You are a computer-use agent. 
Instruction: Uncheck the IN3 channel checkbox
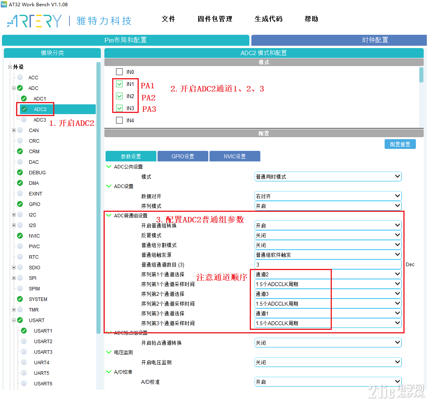pyautogui.click(x=119, y=108)
